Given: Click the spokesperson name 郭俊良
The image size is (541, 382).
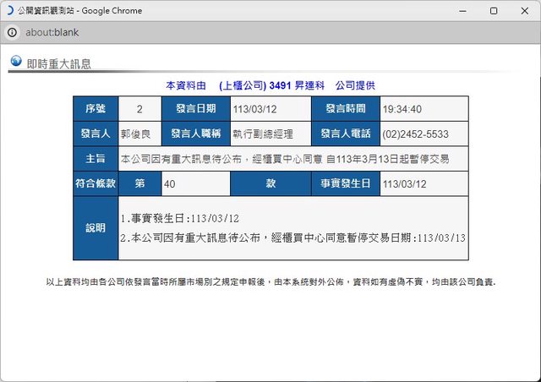Looking at the screenshot, I should click(136, 134).
